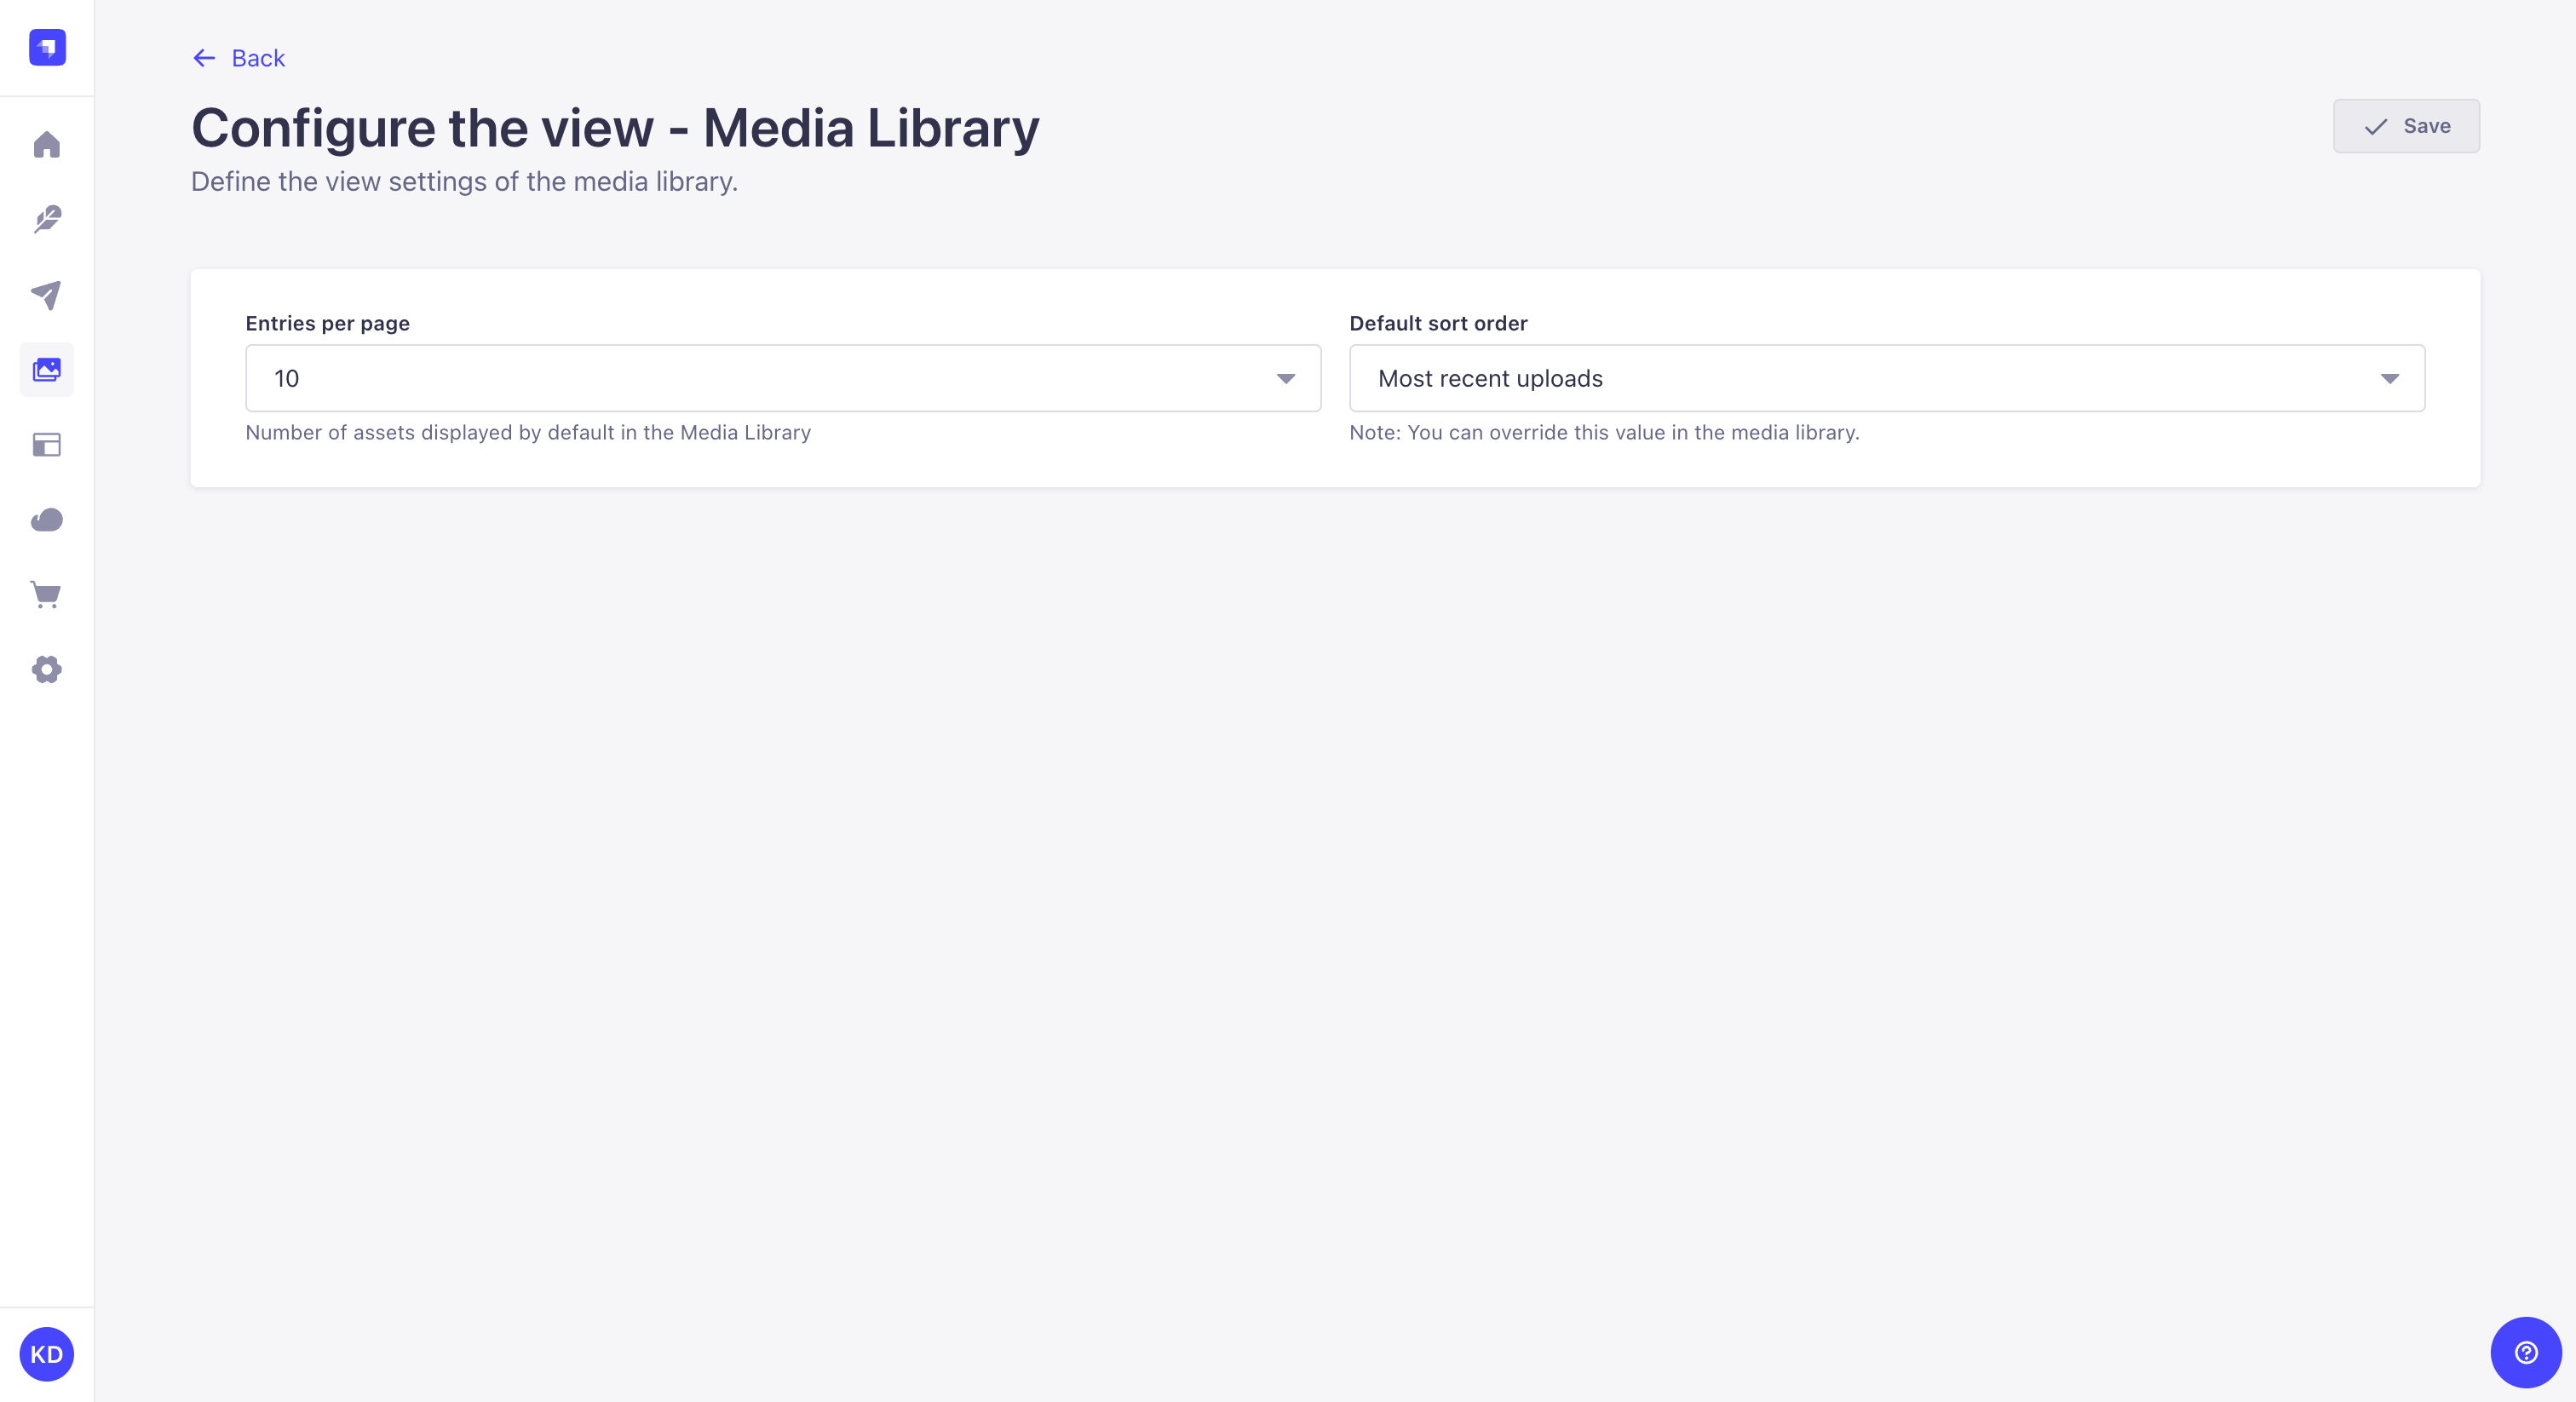Click the Back link
The width and height of the screenshot is (2576, 1402).
258,58
